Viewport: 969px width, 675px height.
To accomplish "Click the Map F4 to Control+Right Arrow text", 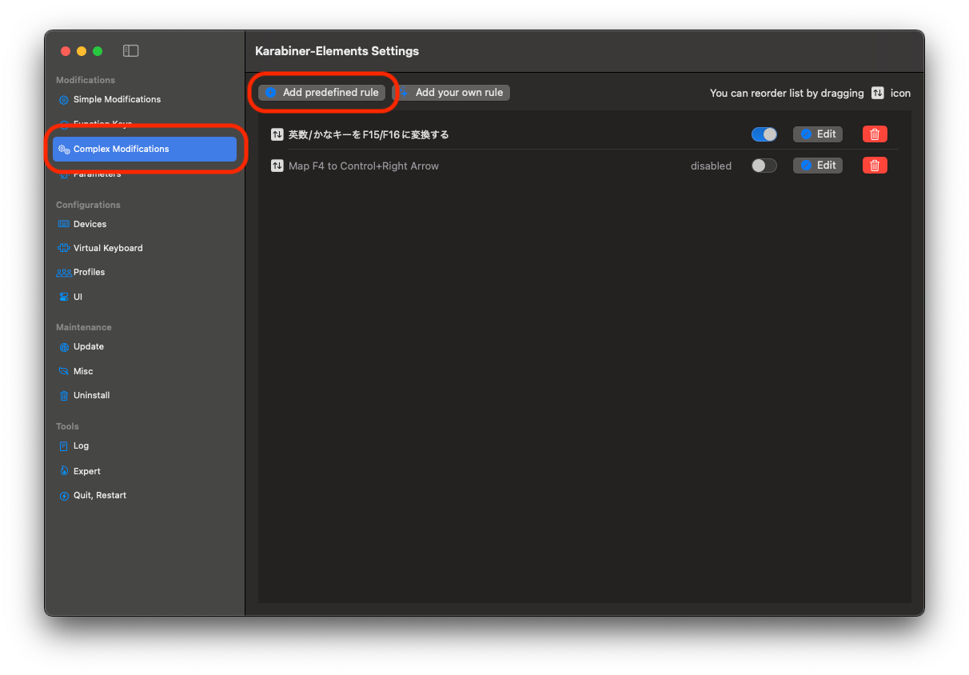I will point(364,166).
